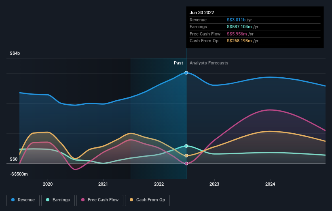Select the Cash From Op data point marker
Viewport: 332px width, 211px height.
[x=186, y=155]
